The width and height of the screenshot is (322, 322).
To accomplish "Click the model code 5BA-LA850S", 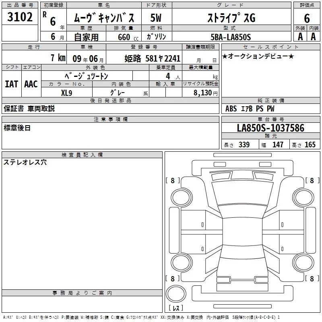I will (230, 37).
